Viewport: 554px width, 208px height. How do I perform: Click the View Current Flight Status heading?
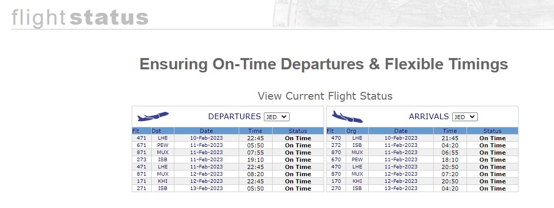(325, 96)
